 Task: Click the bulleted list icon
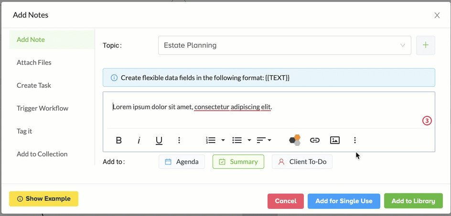tap(237, 140)
